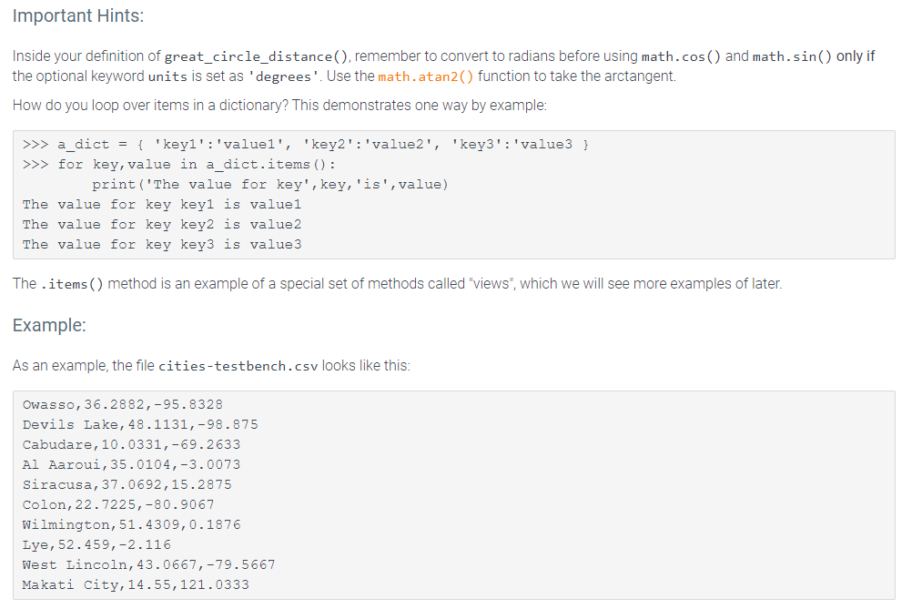
Task: Click the Important Hints heading
Action: tap(78, 15)
